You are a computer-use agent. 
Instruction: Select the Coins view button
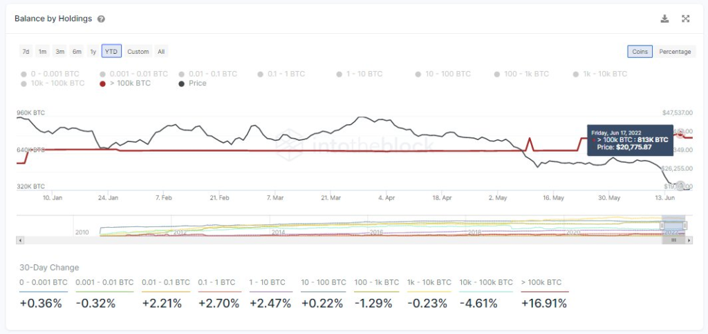tap(640, 51)
